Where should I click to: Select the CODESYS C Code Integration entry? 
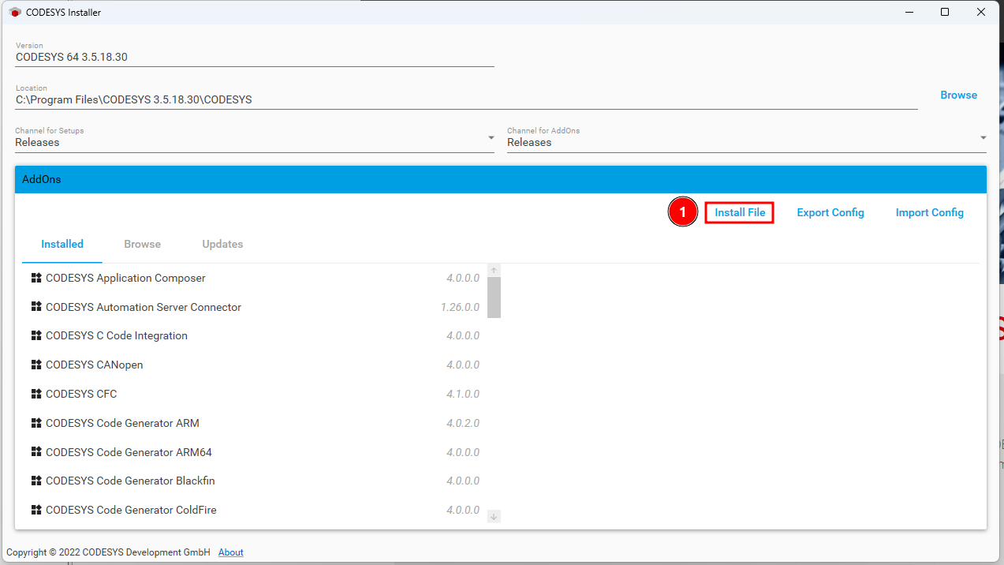pos(255,335)
